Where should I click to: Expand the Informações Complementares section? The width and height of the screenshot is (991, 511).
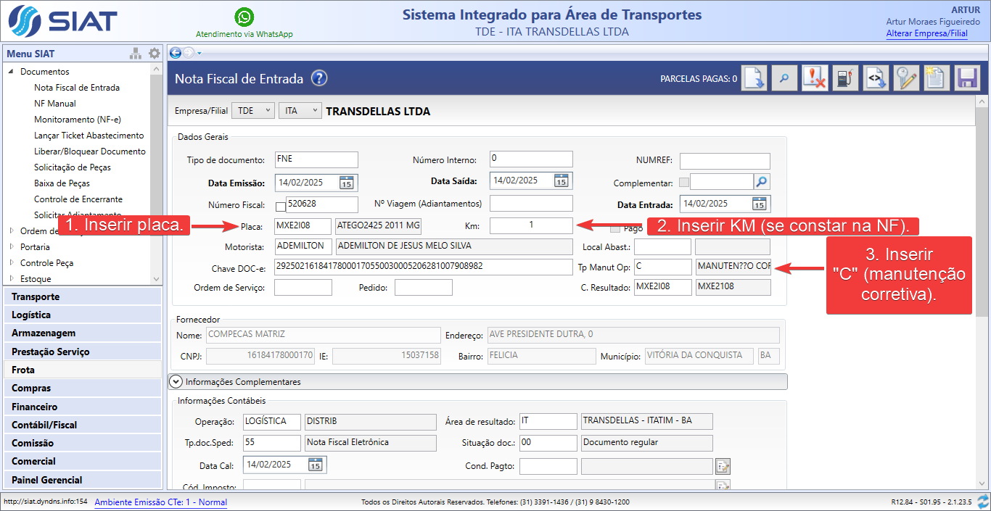(x=175, y=381)
